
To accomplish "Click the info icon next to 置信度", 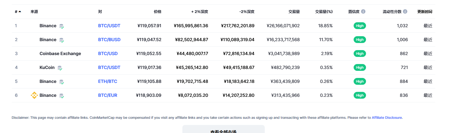I will point(363,12).
